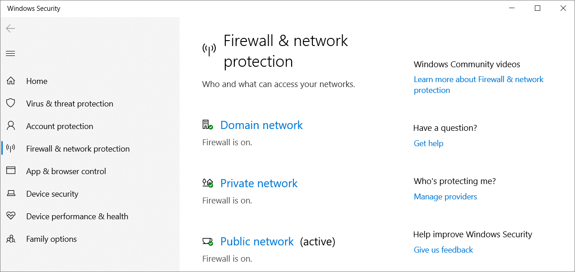Open the Private network settings link
Screen dimensions: 575x272
[x=259, y=183]
